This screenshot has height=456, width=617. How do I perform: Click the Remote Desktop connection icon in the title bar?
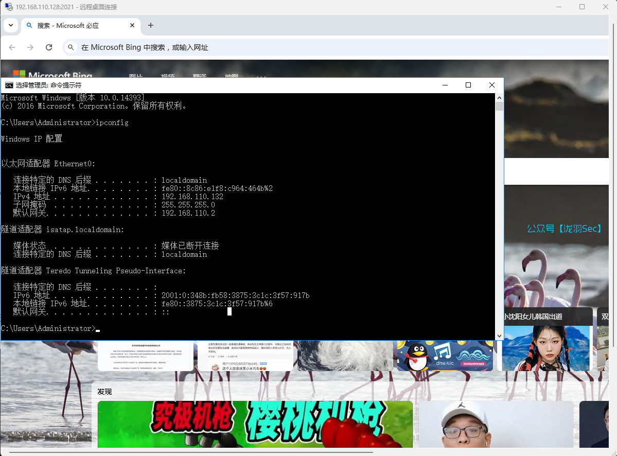[9, 7]
